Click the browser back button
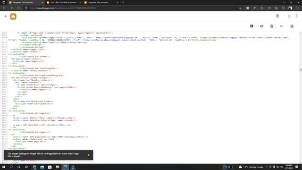Image resolution: width=302 pixels, height=170 pixels. pos(4,8)
